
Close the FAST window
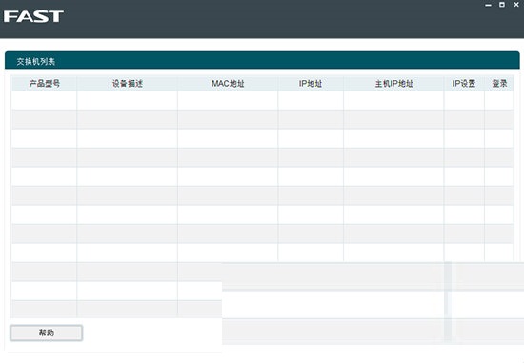pos(516,5)
